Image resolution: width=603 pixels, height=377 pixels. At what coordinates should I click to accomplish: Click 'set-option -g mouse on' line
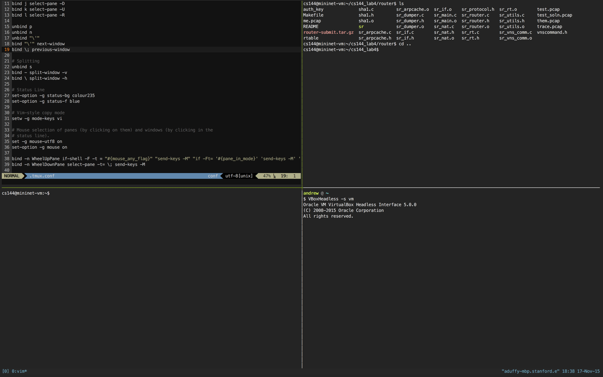pos(40,147)
